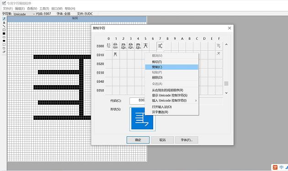Open the 文件(F) menu
Screen dimensions: 288x171
pos(7,9)
